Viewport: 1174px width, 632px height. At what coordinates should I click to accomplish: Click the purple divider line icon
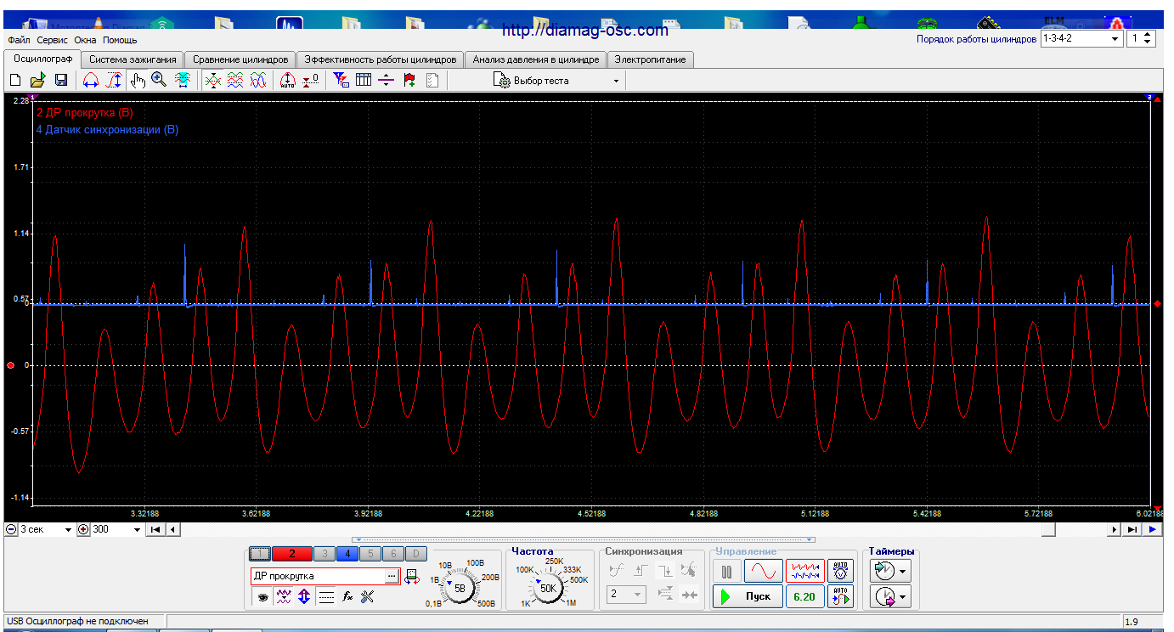[387, 80]
